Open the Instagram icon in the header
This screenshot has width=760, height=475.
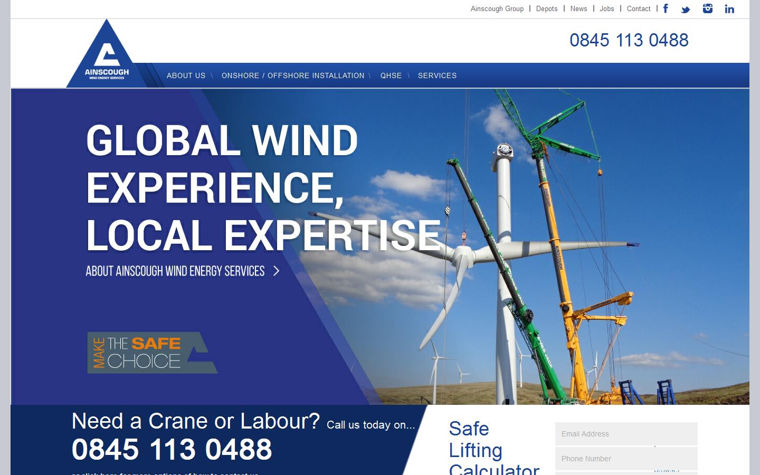(x=707, y=8)
